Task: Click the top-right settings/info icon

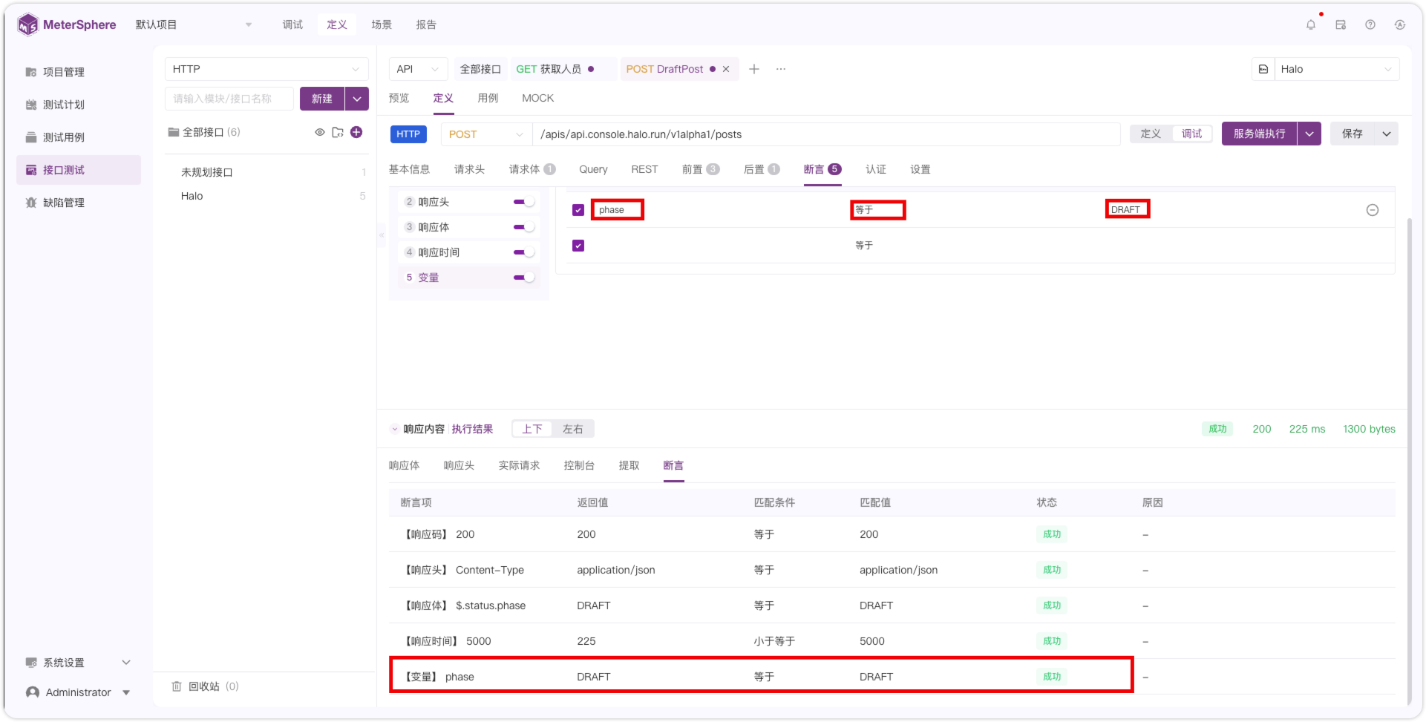Action: [1400, 24]
